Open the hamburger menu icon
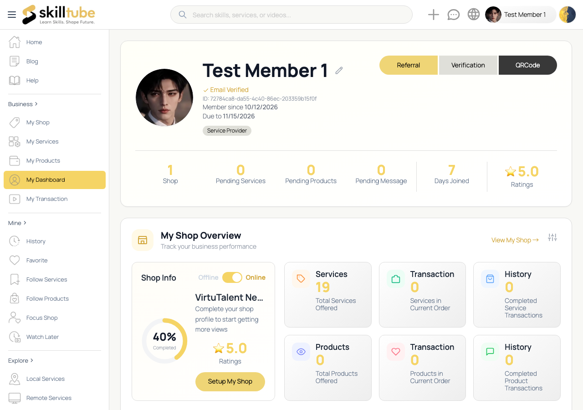Image resolution: width=583 pixels, height=410 pixels. pyautogui.click(x=12, y=15)
